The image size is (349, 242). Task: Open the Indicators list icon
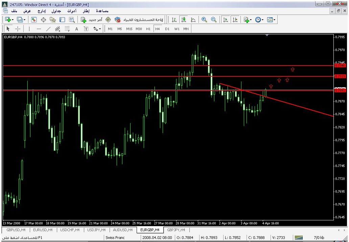coord(246,20)
